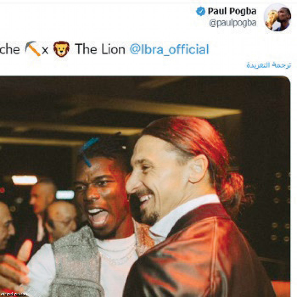The height and width of the screenshot is (297, 297).
Task: Open the @paulpogba handle
Action: click(x=233, y=23)
